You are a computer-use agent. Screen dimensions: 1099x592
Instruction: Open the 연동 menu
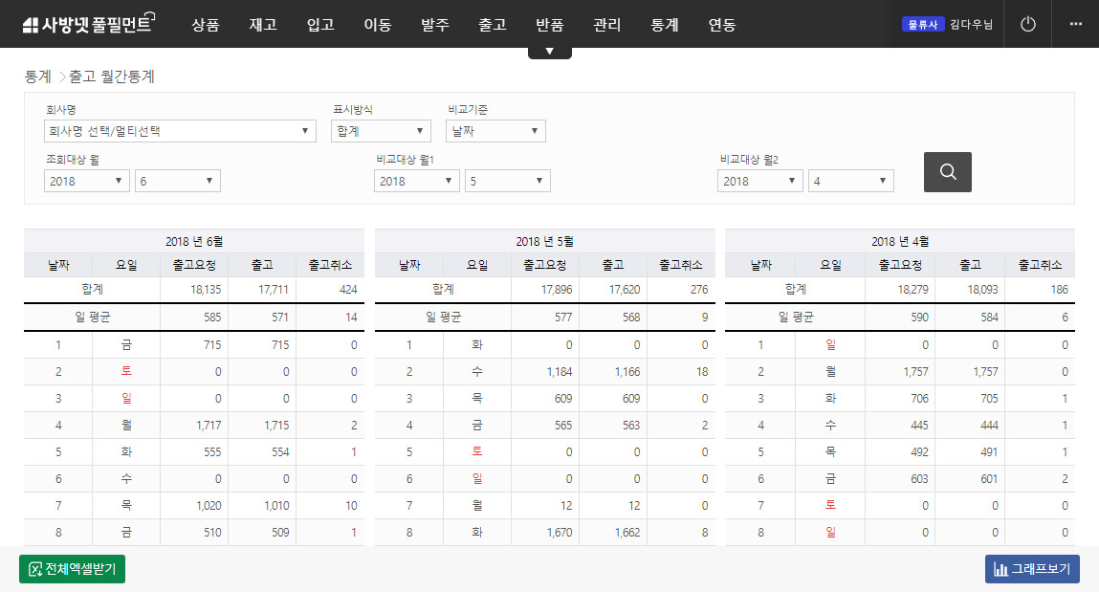(722, 25)
